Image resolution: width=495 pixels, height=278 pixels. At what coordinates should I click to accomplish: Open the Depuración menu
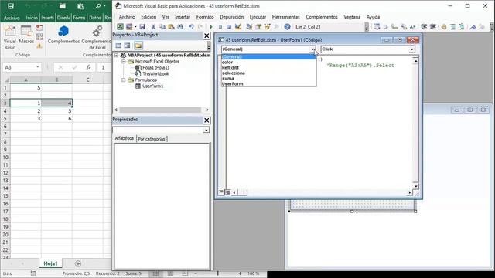pyautogui.click(x=232, y=17)
